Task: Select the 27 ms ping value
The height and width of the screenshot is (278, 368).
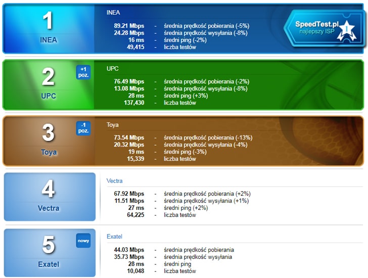Action: point(136,208)
